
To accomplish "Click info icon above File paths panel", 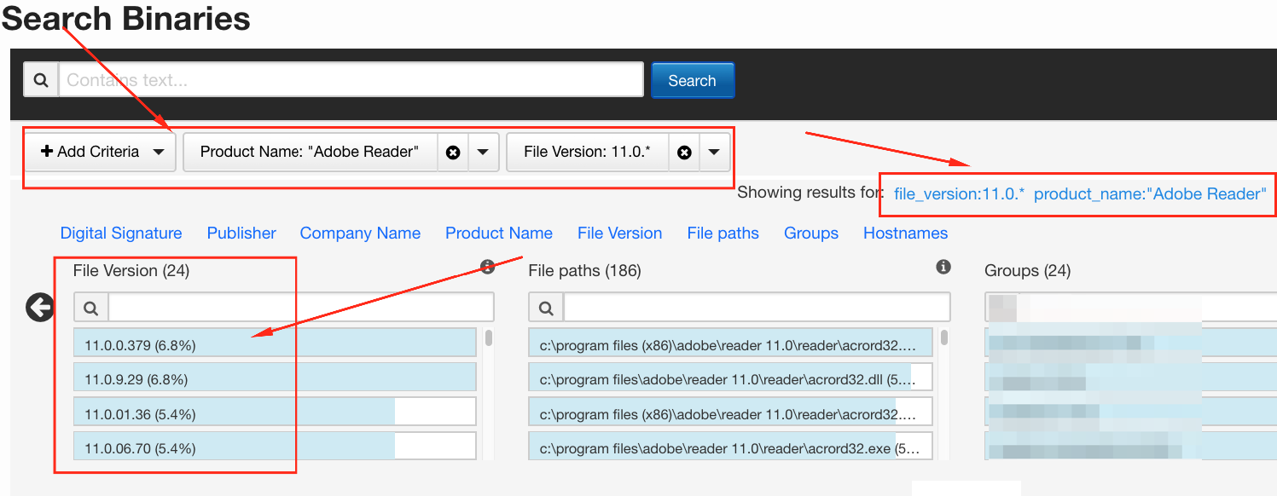I will (943, 267).
